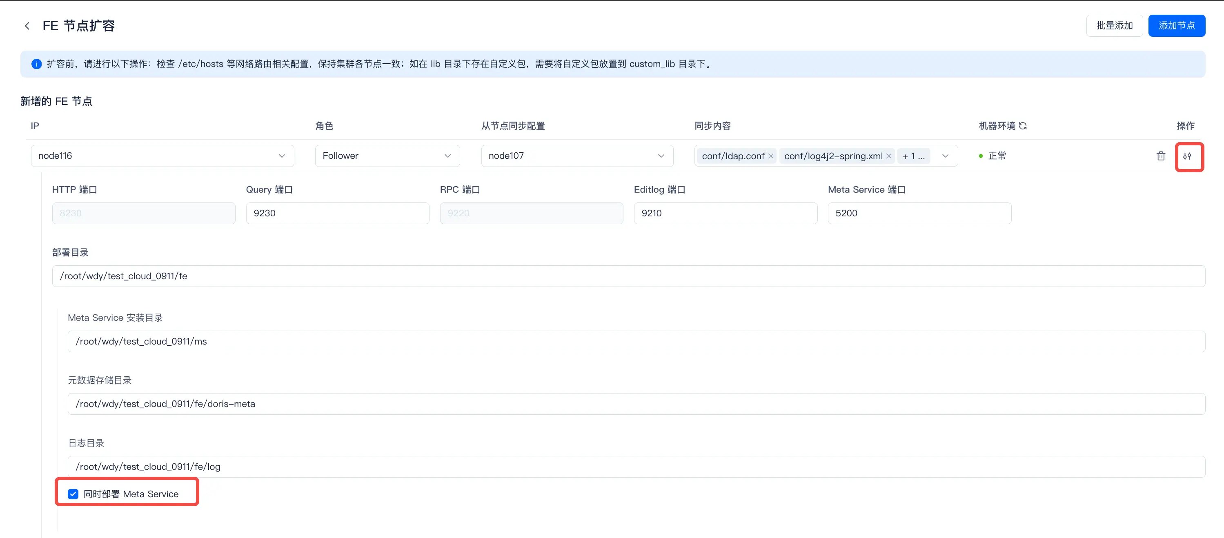1224x538 pixels.
Task: Click the 机器环境 column header
Action: coord(997,126)
